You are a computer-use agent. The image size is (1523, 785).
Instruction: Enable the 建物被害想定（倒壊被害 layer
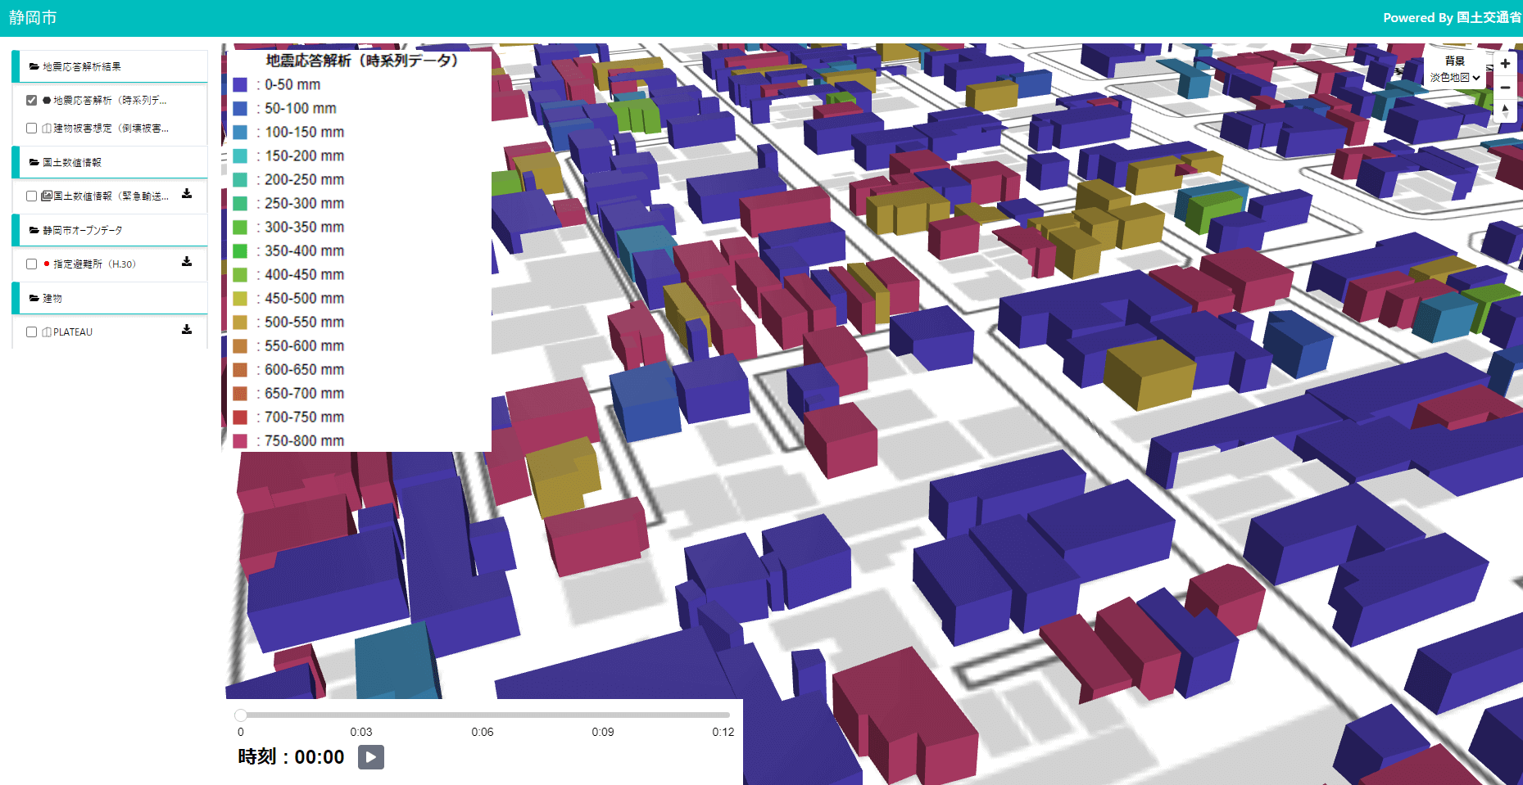[31, 128]
